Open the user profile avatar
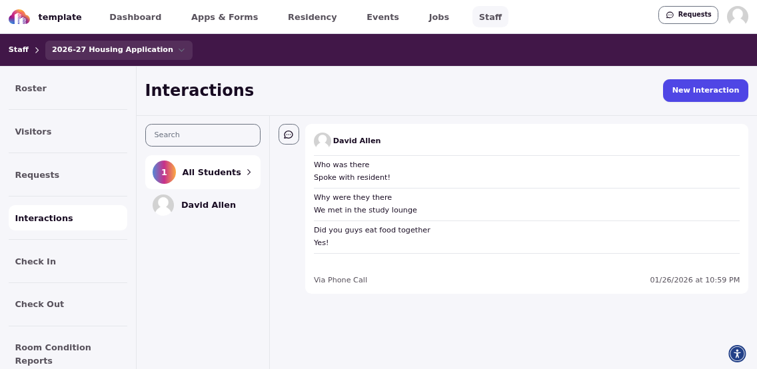 tap(737, 17)
